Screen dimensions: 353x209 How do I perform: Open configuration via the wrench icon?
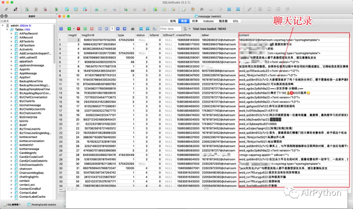click(249, 9)
